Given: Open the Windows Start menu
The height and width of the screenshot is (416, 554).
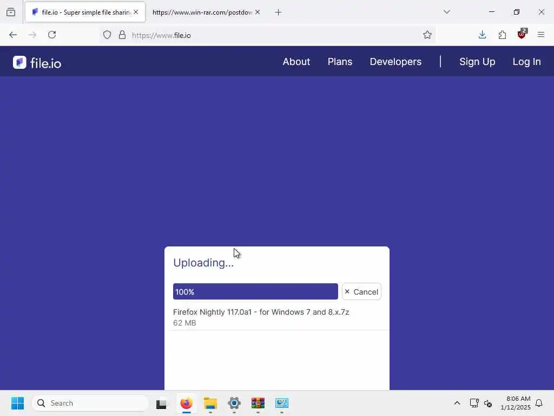Looking at the screenshot, I should coord(18,403).
